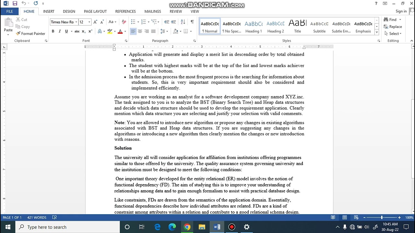Toggle left text alignment
This screenshot has height=233, width=415.
[x=133, y=31]
